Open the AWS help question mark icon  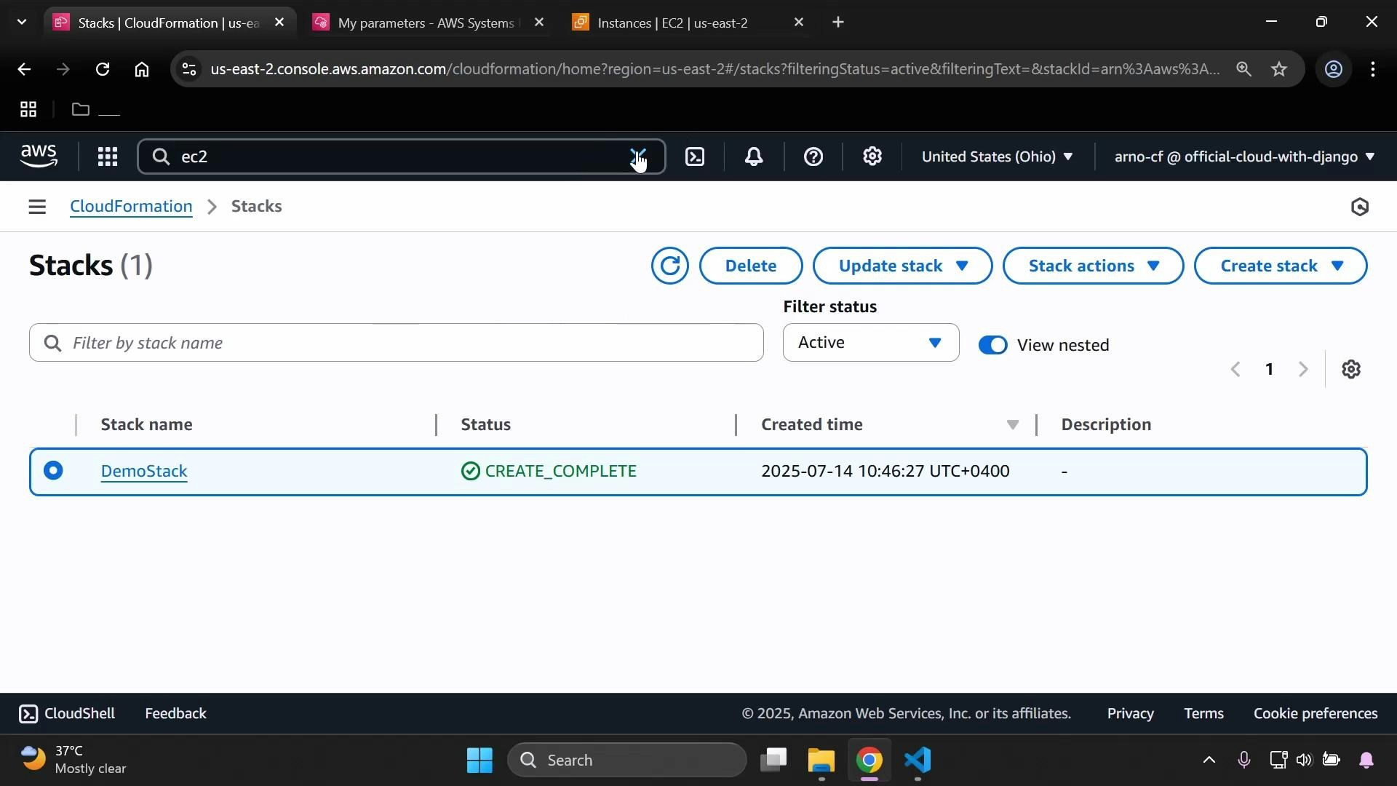pyautogui.click(x=813, y=156)
